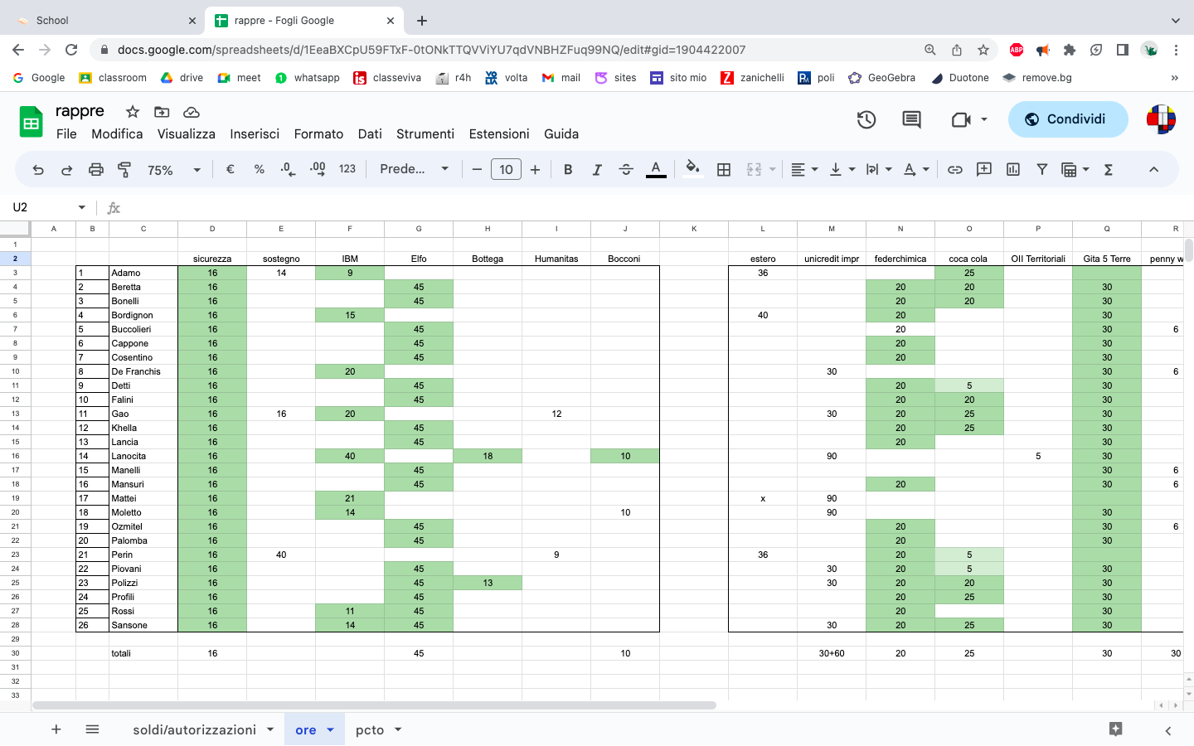Image resolution: width=1194 pixels, height=746 pixels.
Task: Toggle italic formatting
Action: pos(597,169)
